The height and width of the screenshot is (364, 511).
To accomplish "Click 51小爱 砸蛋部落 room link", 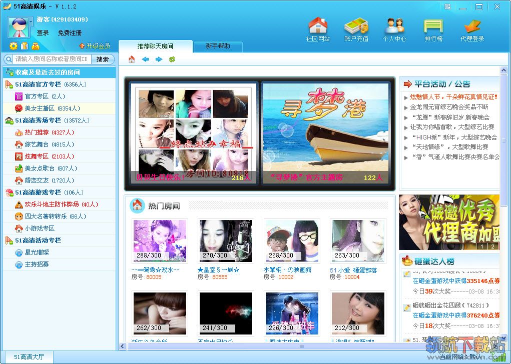I will point(353,270).
